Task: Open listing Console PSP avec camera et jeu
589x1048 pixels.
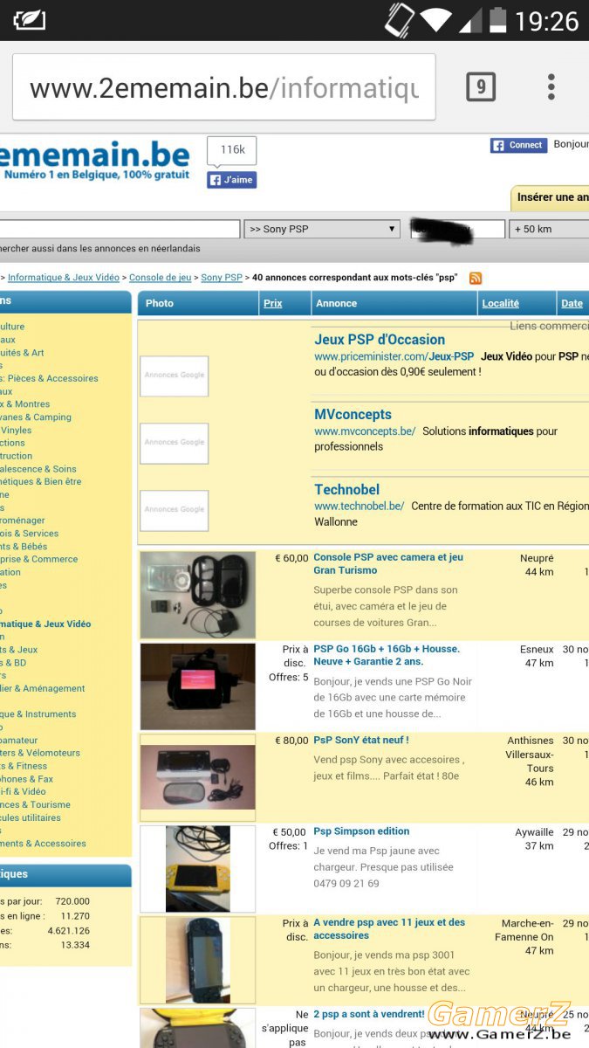Action: pyautogui.click(x=388, y=563)
